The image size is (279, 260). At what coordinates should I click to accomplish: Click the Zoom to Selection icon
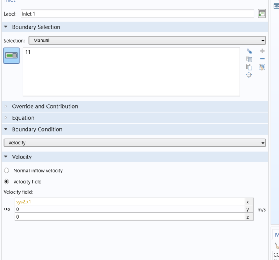(249, 75)
